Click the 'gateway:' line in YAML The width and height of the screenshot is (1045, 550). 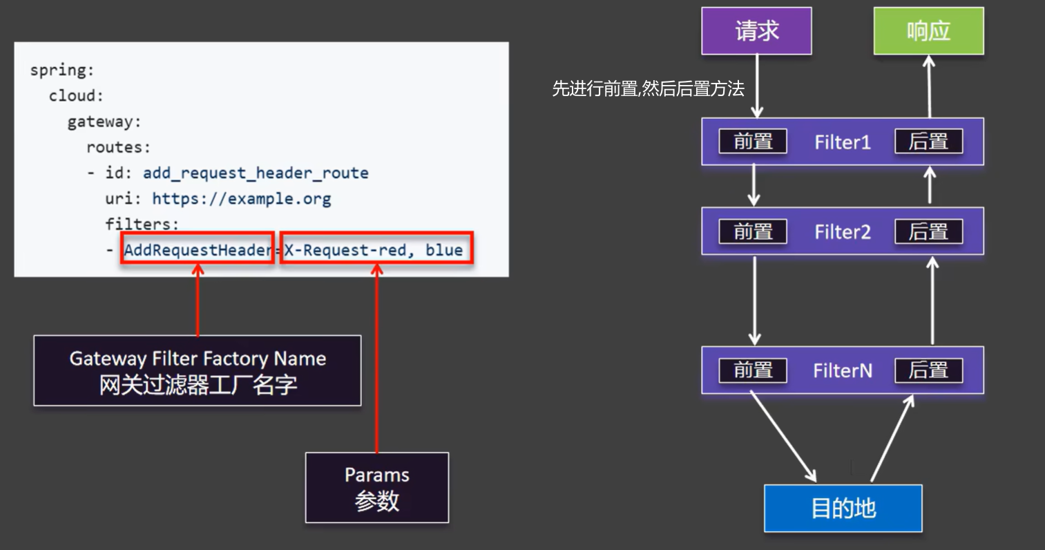click(104, 122)
